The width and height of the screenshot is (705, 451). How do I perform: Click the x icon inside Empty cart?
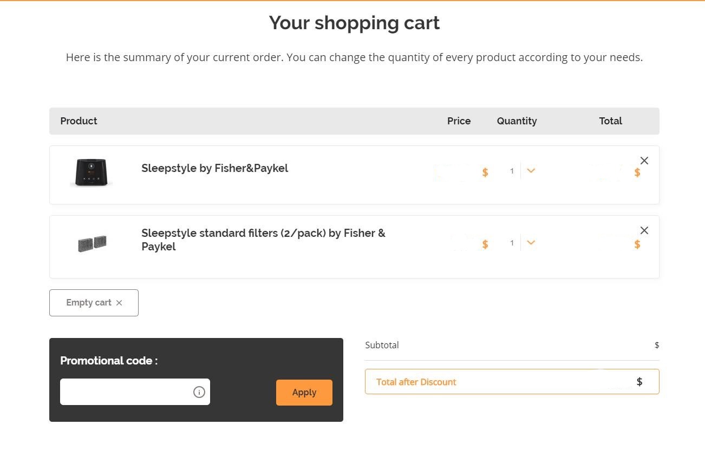[x=119, y=303]
